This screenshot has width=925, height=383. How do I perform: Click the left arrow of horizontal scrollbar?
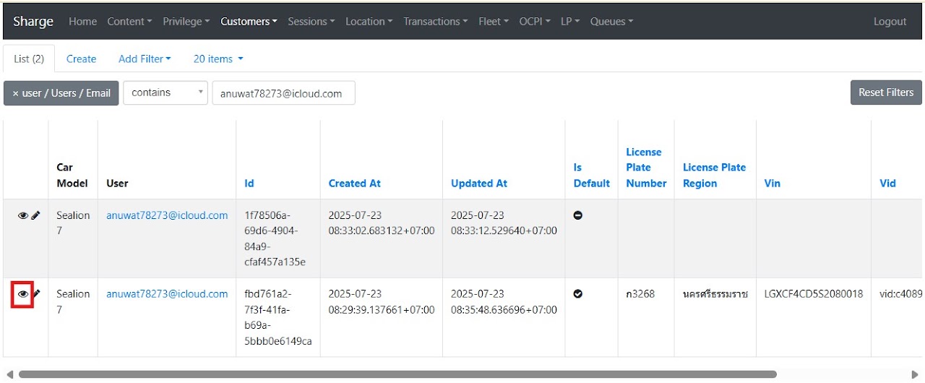coord(9,374)
